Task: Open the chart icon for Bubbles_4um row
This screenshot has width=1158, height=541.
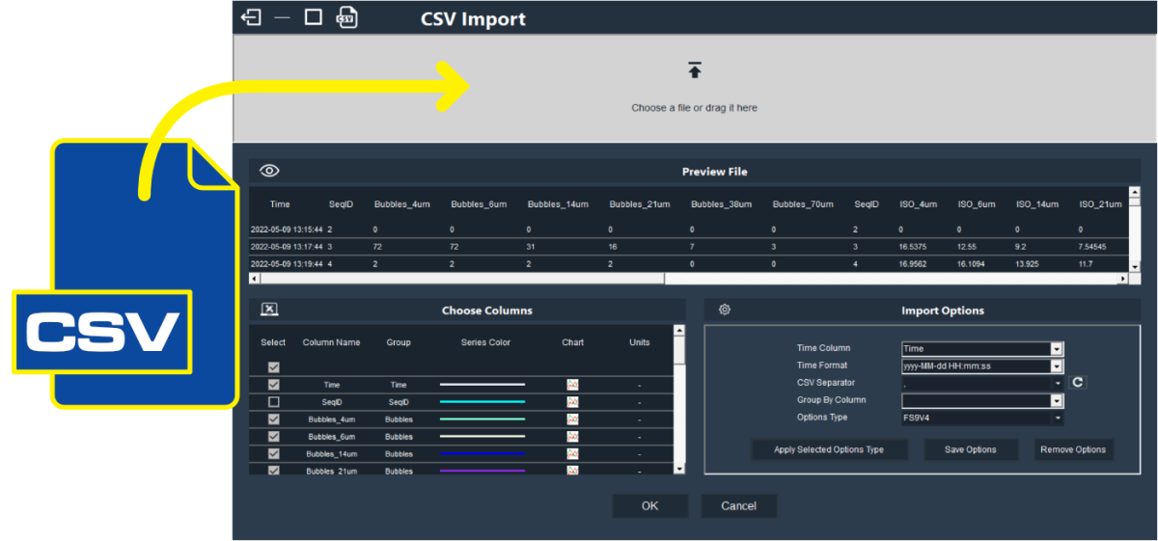Action: (572, 419)
